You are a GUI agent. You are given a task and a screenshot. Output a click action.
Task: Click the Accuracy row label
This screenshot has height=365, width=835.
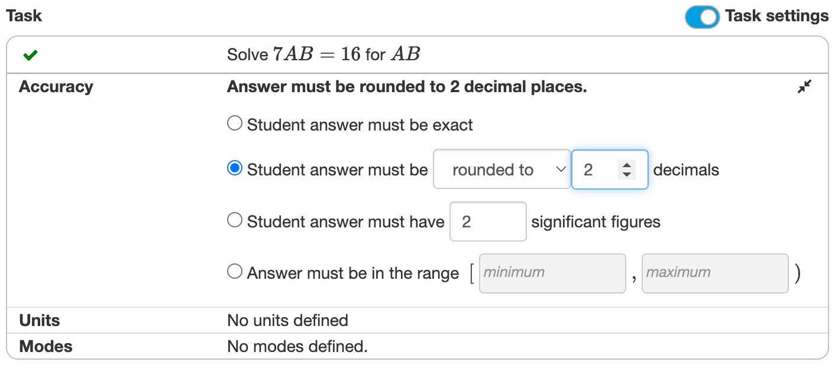coord(56,87)
